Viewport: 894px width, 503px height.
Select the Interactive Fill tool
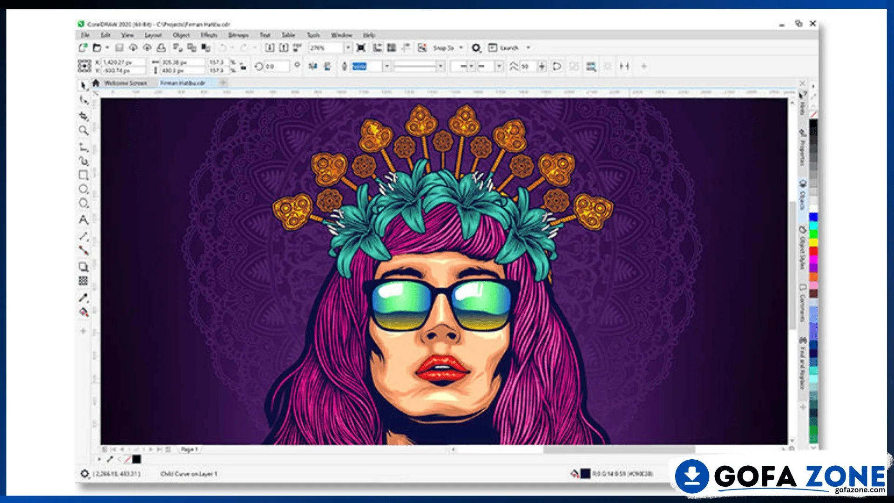click(83, 312)
